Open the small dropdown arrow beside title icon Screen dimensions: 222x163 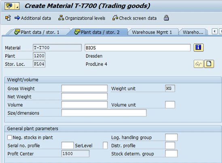[x=17, y=6]
